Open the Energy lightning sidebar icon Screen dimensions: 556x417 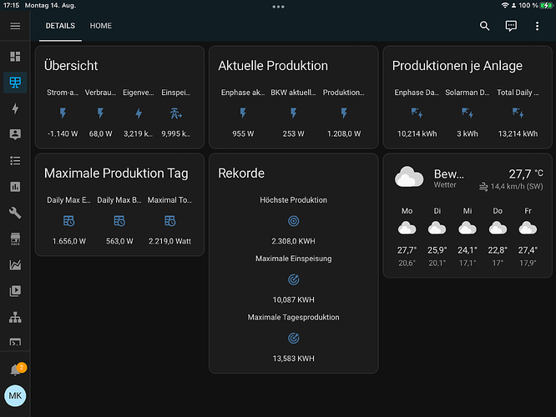(x=15, y=108)
